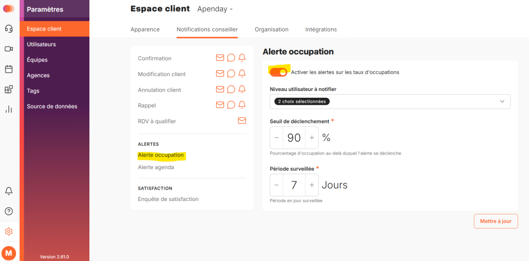Open the video camera section icon
The width and height of the screenshot is (529, 261).
pyautogui.click(x=9, y=49)
